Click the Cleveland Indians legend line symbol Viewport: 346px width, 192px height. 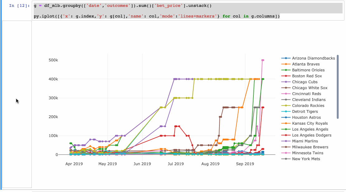286,99
